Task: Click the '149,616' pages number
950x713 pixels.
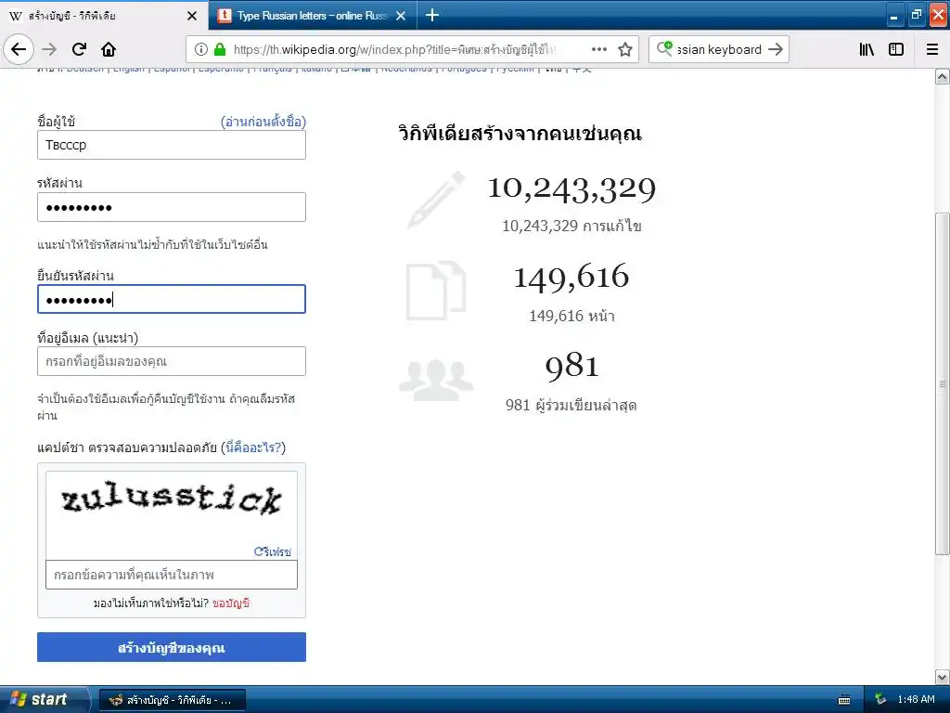Action: 571,277
